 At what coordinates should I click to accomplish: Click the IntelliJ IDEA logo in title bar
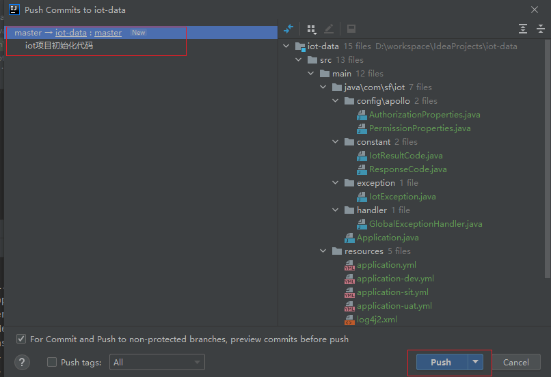[x=14, y=10]
